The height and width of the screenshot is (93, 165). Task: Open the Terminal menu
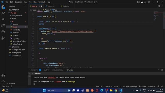[42, 2]
